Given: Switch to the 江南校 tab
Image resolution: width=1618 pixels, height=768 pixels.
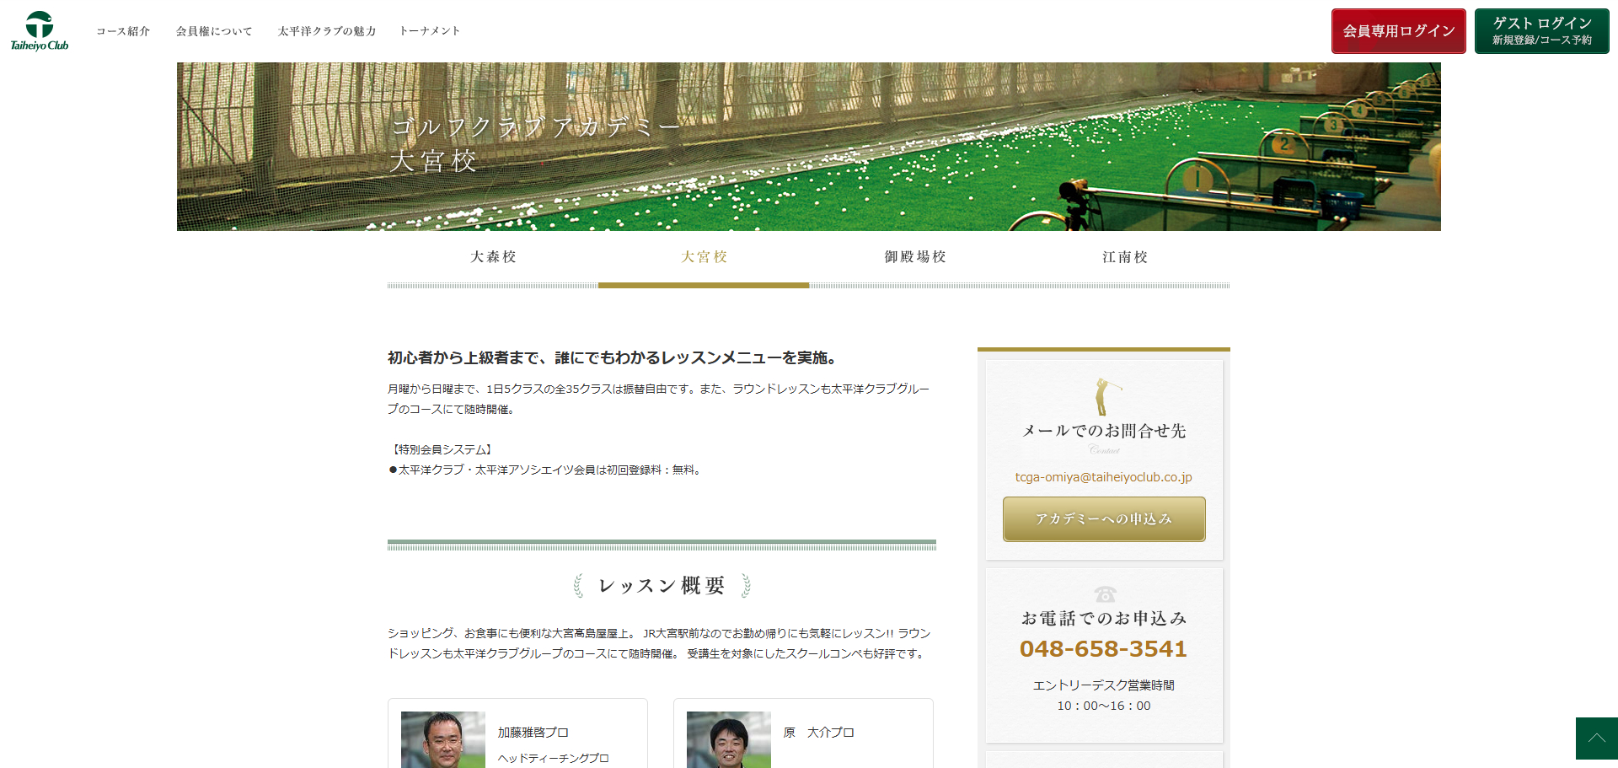Looking at the screenshot, I should tap(1125, 257).
